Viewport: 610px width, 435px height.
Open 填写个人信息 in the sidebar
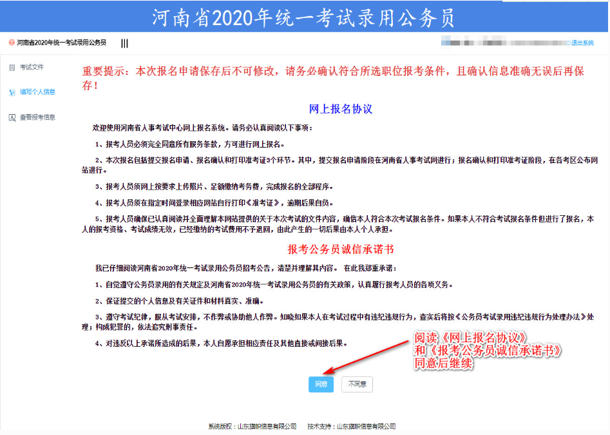tap(37, 92)
